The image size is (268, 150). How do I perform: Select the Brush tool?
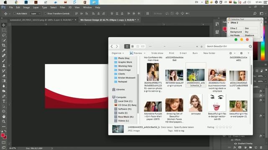4,60
